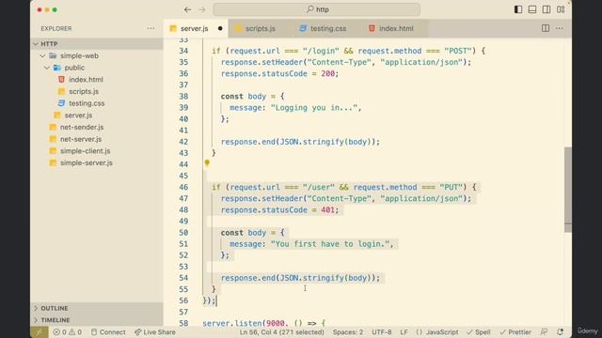Expand the Outline section
This screenshot has height=338, width=602.
tap(97, 309)
